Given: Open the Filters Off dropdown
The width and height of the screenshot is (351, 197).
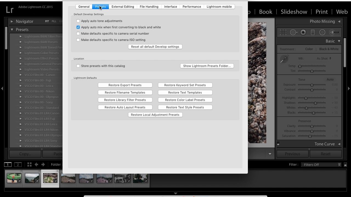Looking at the screenshot, I should [x=321, y=165].
